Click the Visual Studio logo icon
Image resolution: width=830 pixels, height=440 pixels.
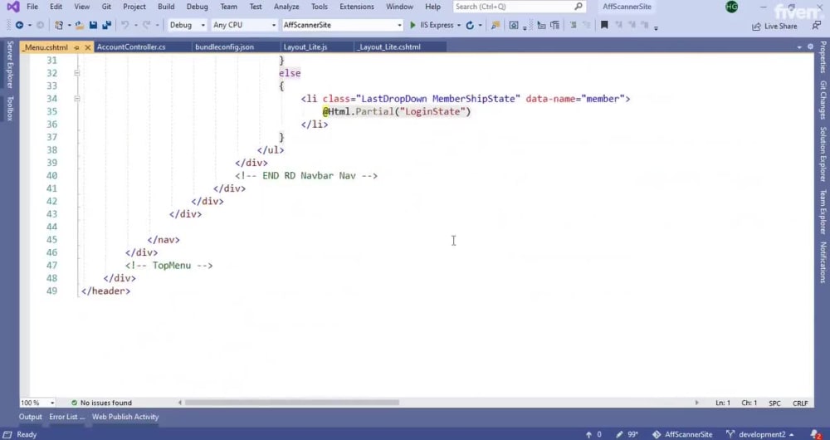click(x=12, y=7)
